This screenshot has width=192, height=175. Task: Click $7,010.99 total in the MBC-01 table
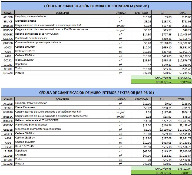(x=182, y=65)
